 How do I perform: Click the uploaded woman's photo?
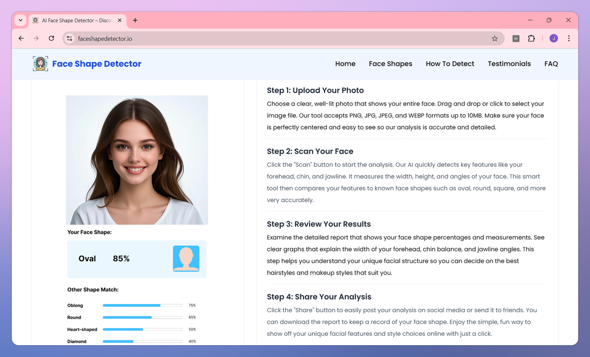(137, 160)
